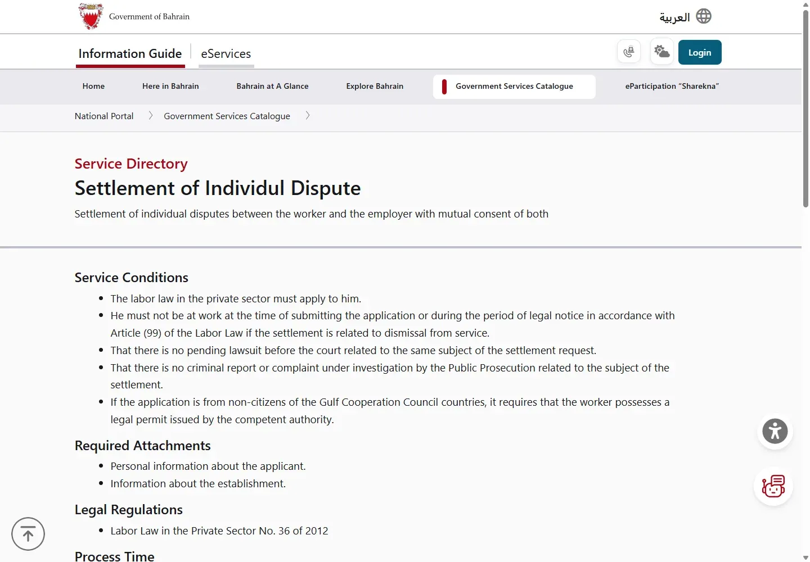Click 'Personal information about the applicant.' item
Image resolution: width=810 pixels, height=562 pixels.
[x=208, y=466]
